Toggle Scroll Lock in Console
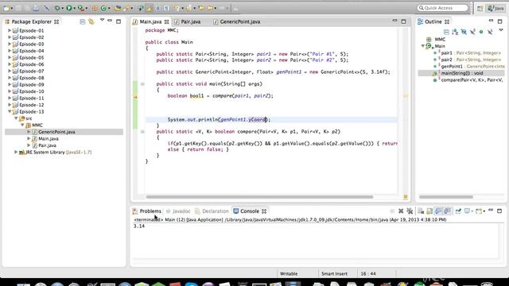The width and height of the screenshot is (509, 286). tap(429, 211)
